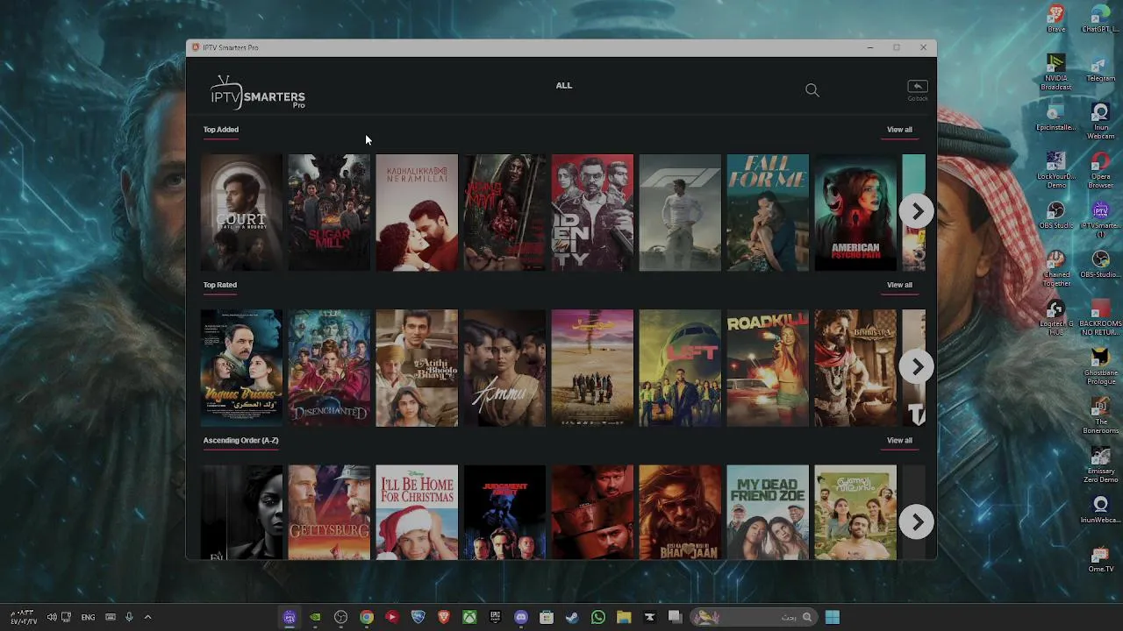
Task: Click the ENG language indicator
Action: pyautogui.click(x=88, y=617)
